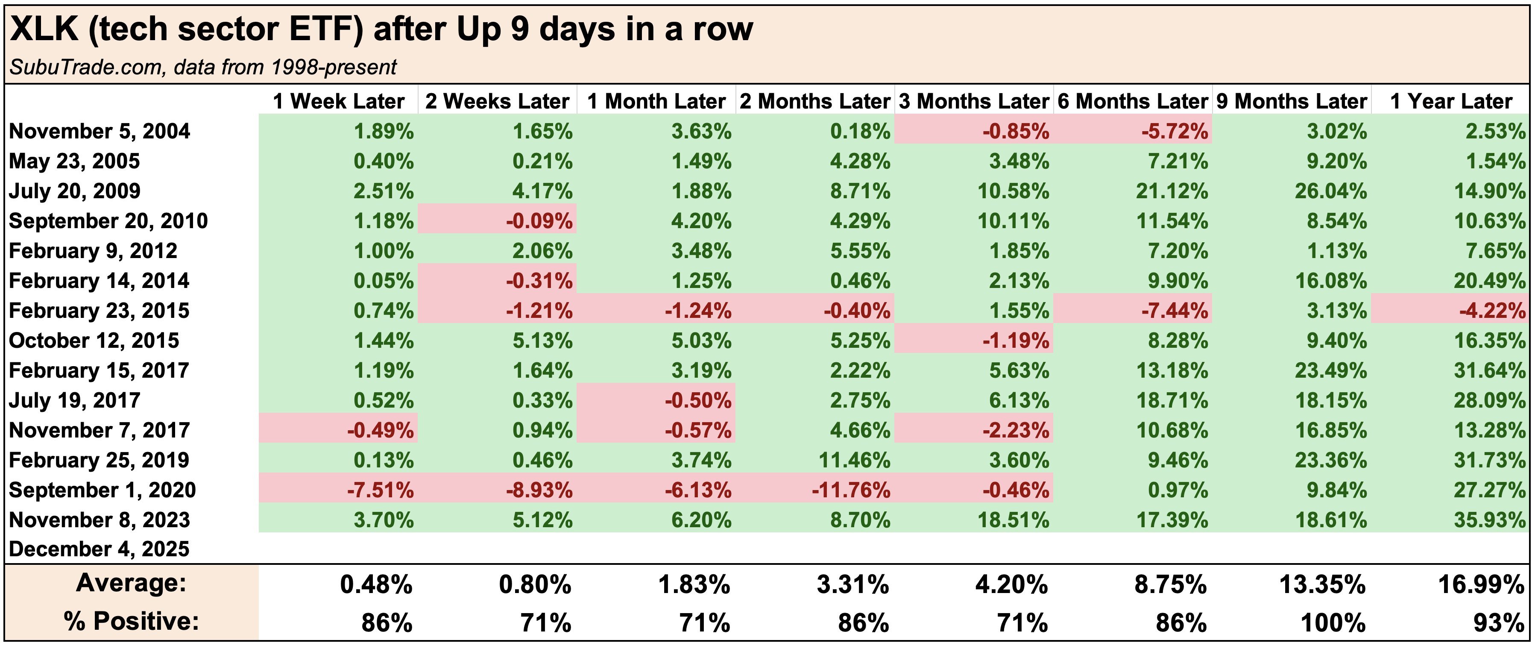Image resolution: width=1535 pixels, height=646 pixels.
Task: Click the '1 Month Later' header
Action: [656, 101]
